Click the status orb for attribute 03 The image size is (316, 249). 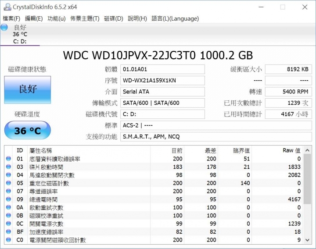(x=8, y=167)
